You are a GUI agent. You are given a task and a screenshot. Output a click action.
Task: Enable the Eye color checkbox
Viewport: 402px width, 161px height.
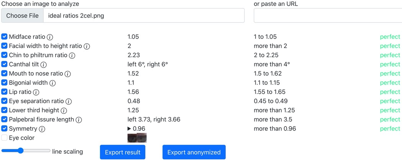pos(4,138)
